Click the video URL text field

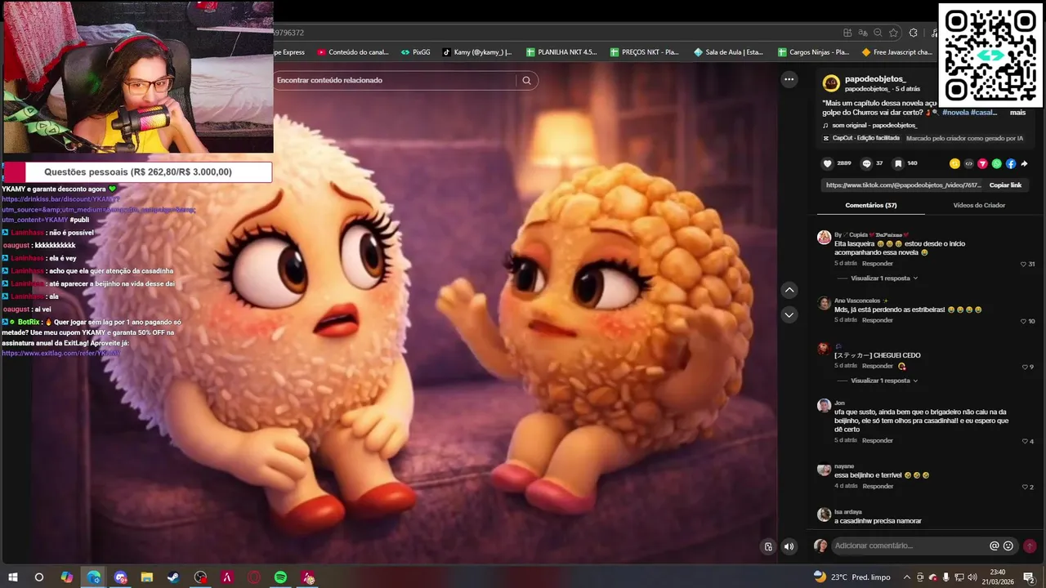point(902,185)
